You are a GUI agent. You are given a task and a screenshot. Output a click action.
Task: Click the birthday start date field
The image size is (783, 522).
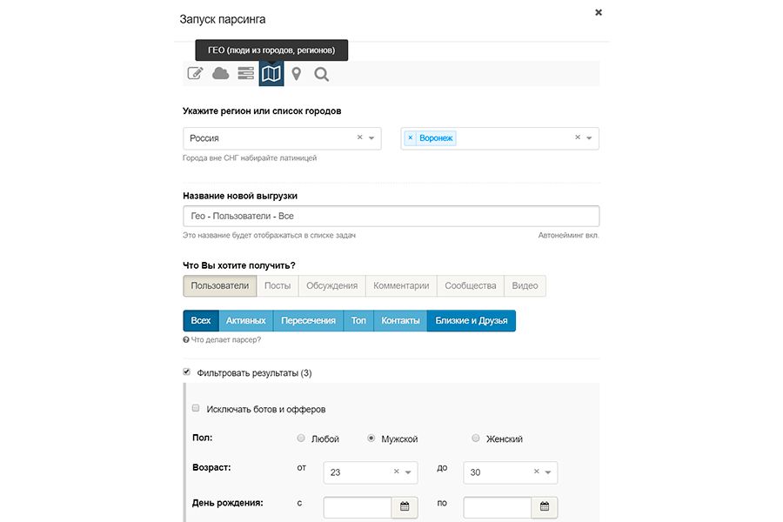tap(358, 507)
